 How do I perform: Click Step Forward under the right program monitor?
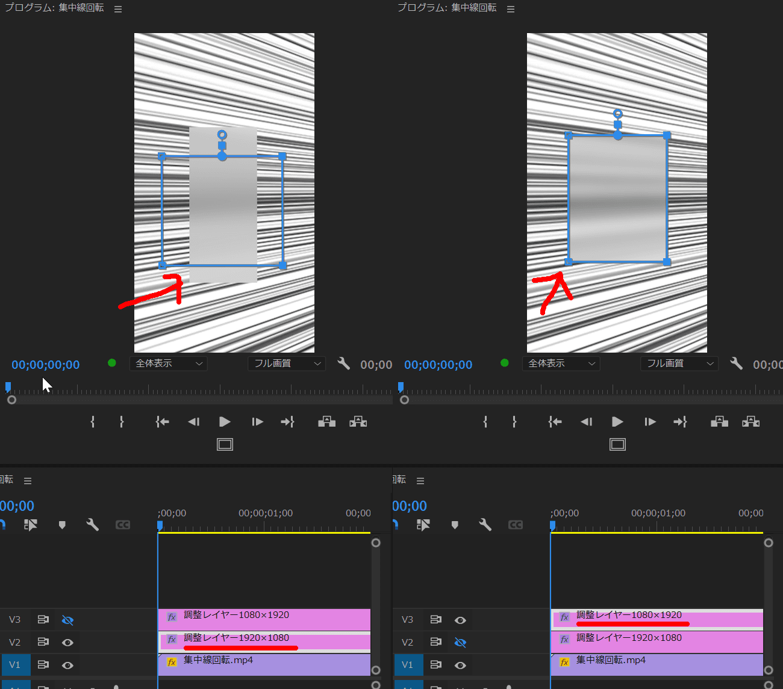[650, 421]
